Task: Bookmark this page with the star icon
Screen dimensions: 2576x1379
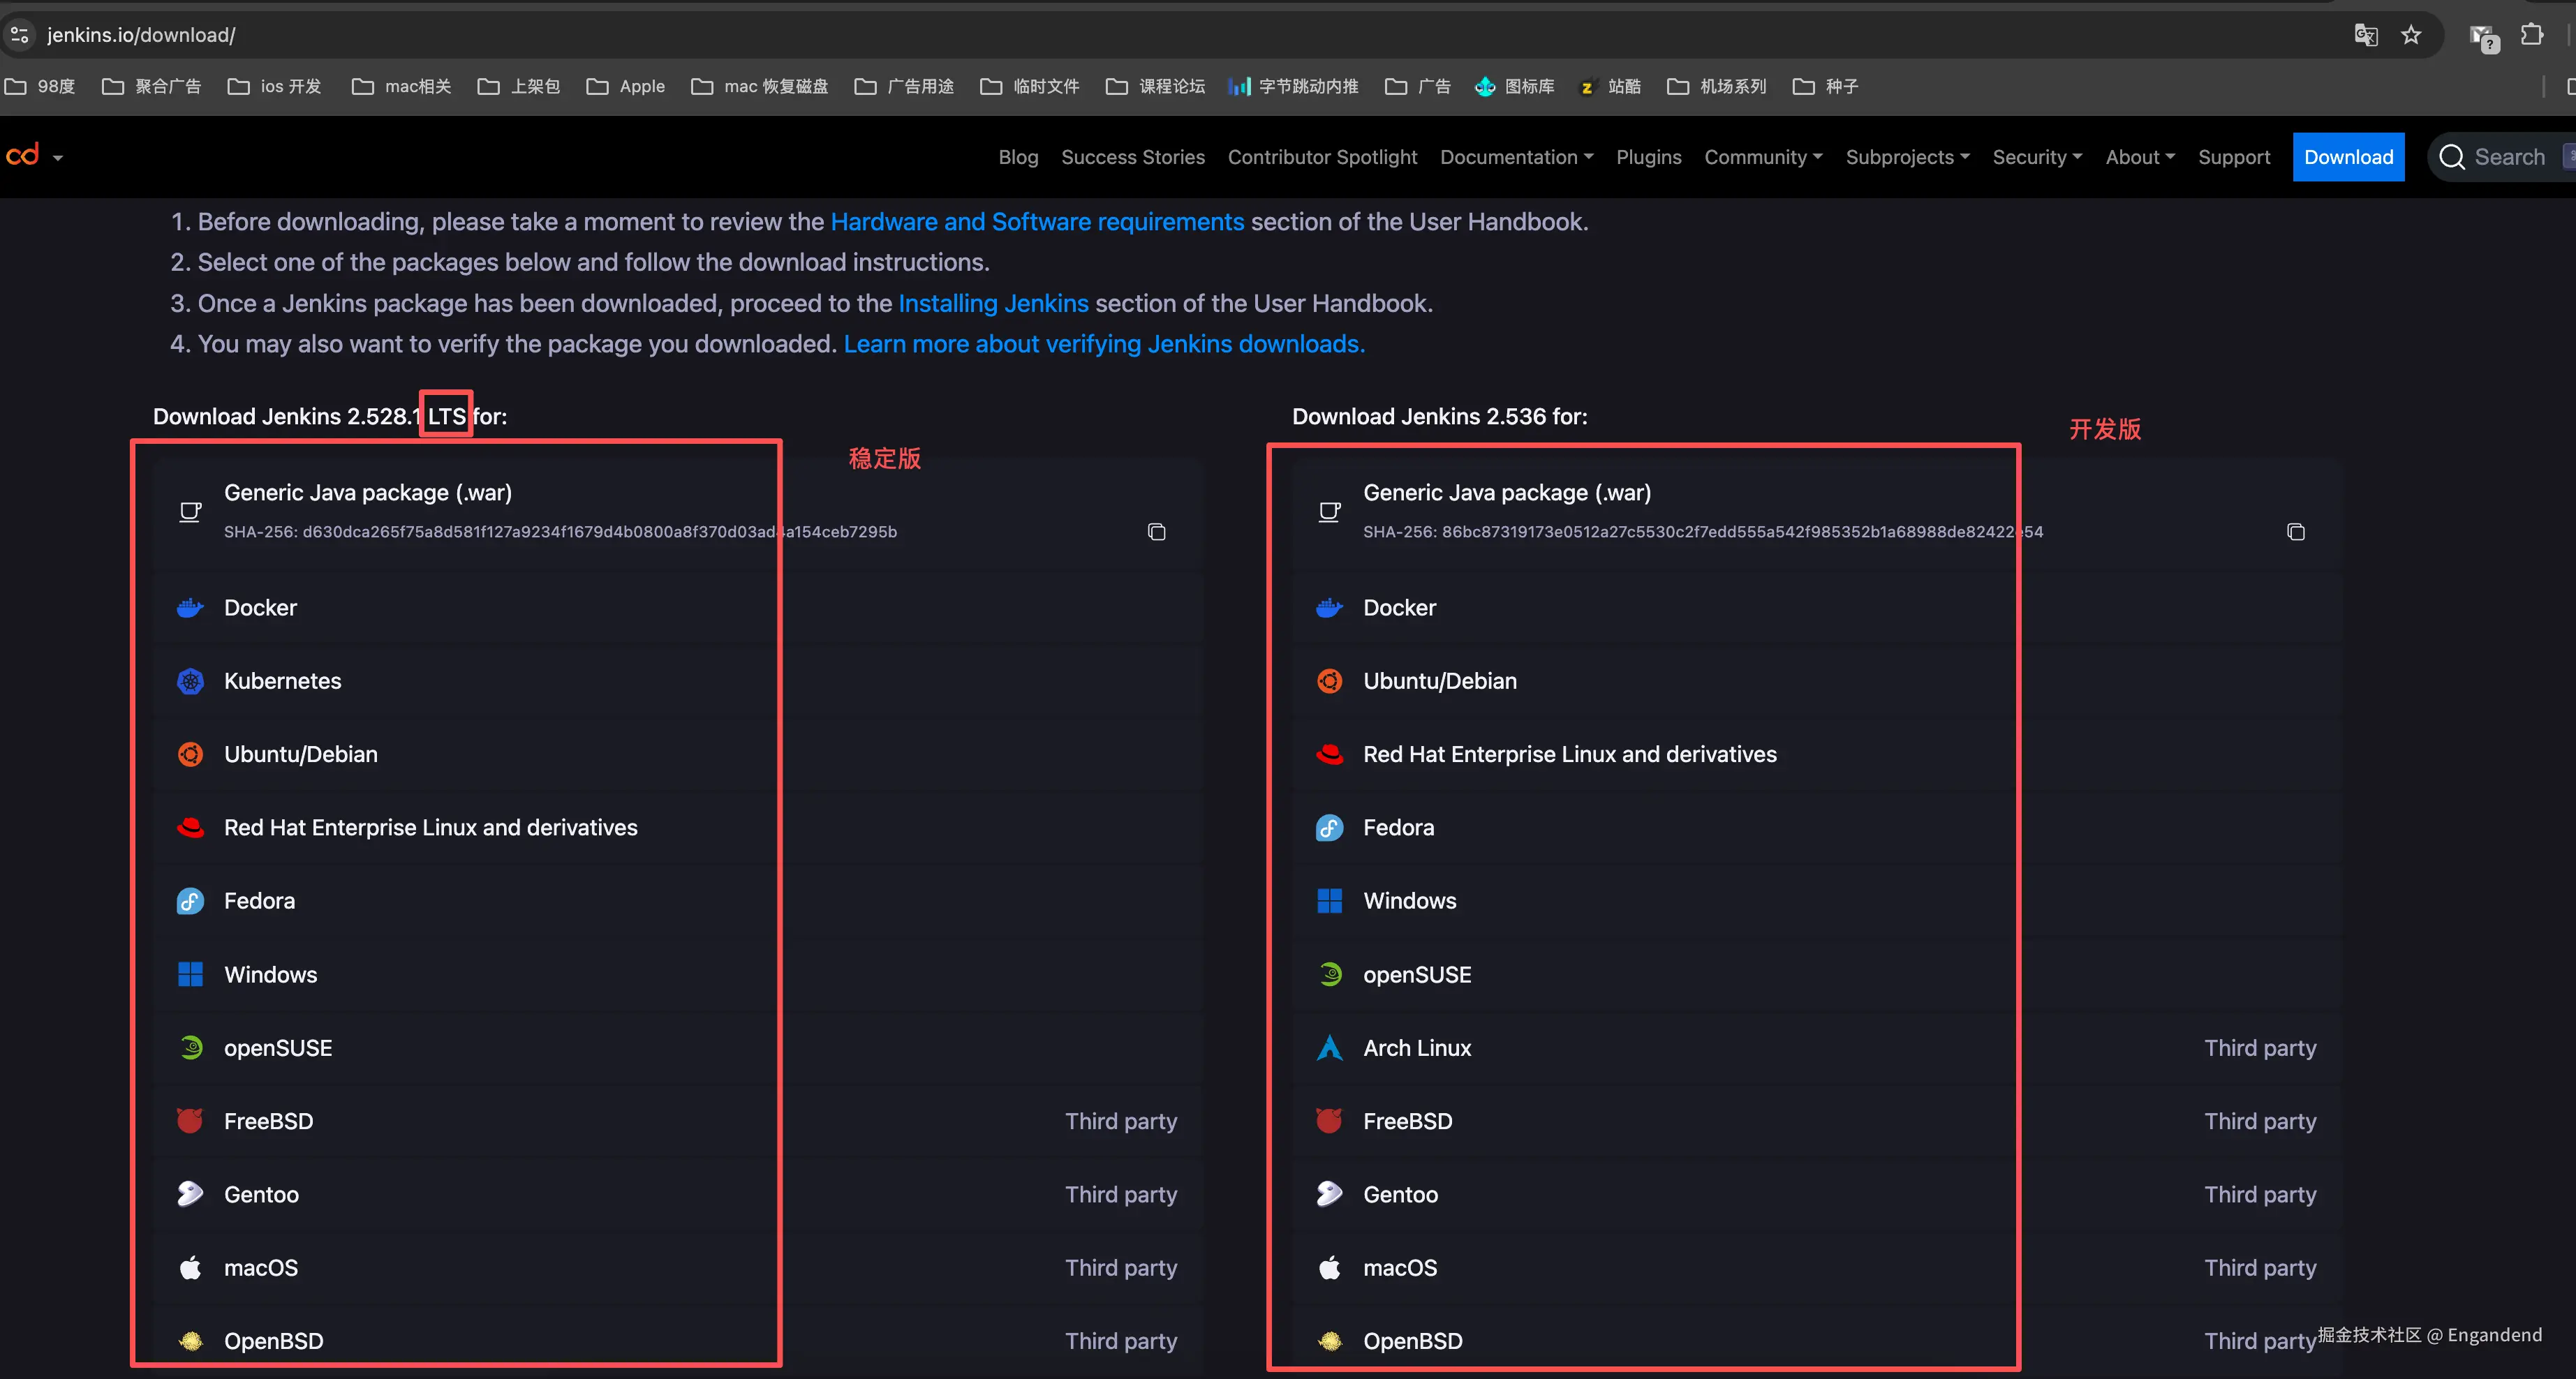Action: [2411, 35]
